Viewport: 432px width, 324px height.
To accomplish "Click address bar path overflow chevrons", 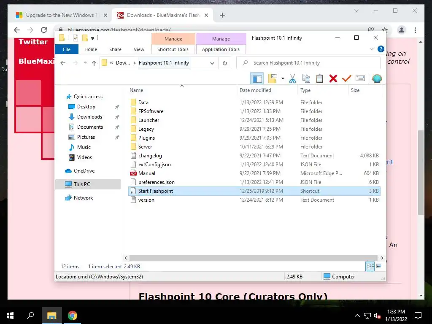I will [x=111, y=63].
